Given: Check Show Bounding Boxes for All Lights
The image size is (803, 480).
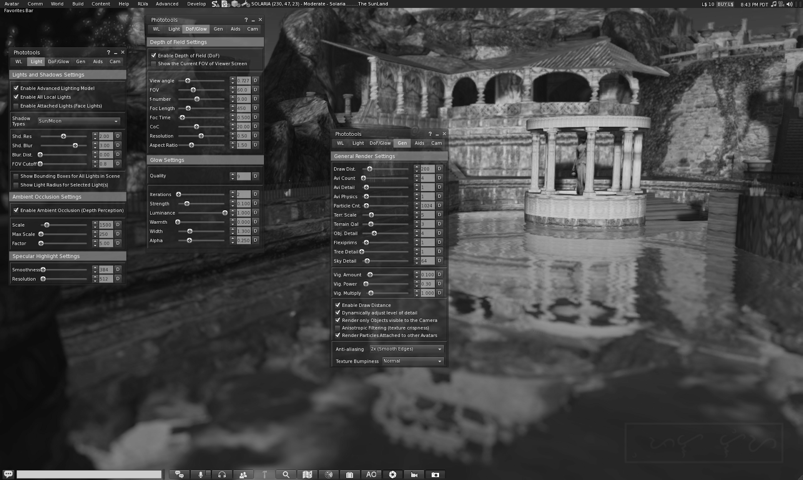Looking at the screenshot, I should (x=16, y=176).
